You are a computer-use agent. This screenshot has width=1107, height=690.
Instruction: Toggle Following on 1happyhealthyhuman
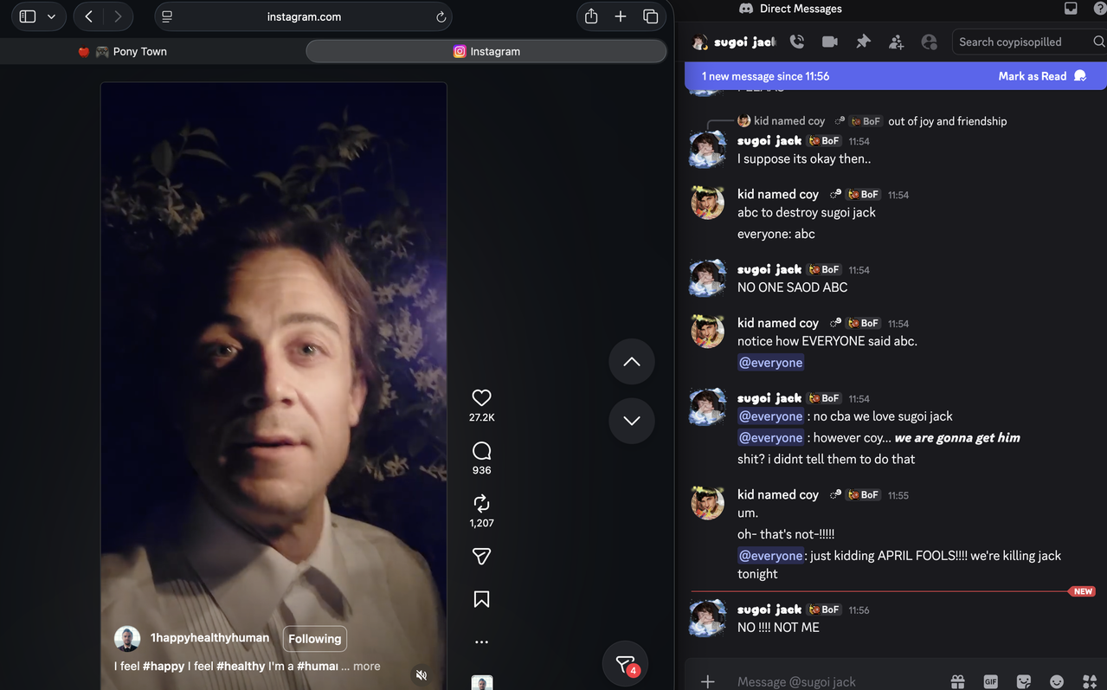pos(314,639)
